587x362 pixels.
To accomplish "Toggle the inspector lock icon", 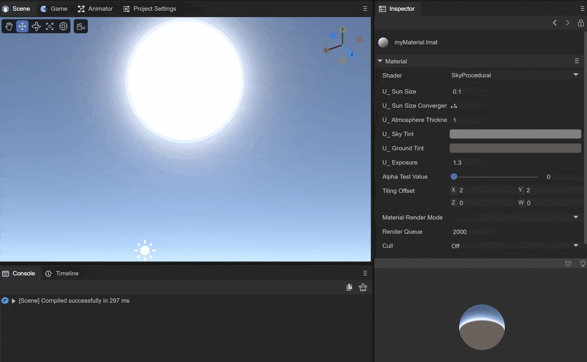I will pyautogui.click(x=581, y=23).
